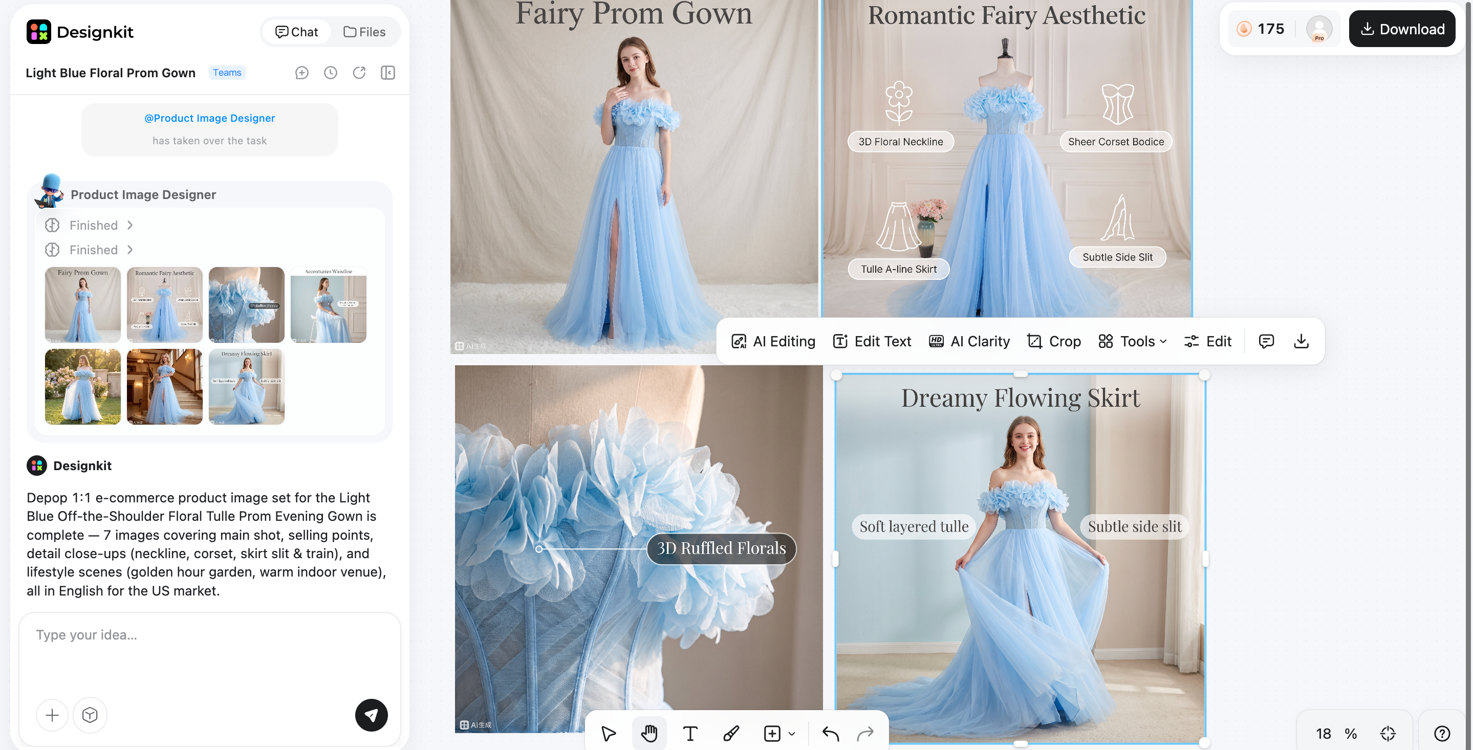Click AI Clarity option
This screenshot has height=750, width=1473.
pos(969,341)
